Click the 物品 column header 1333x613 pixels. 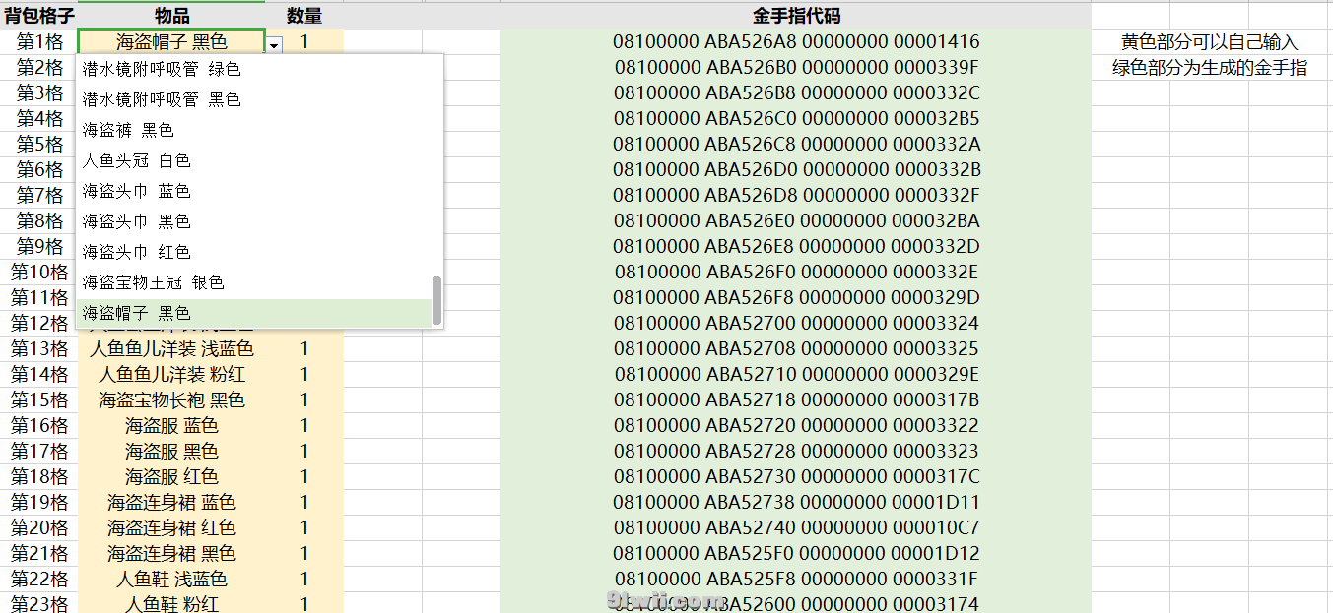(171, 16)
